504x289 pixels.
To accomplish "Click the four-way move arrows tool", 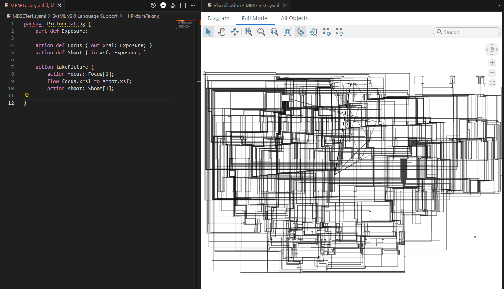I will coord(235,32).
